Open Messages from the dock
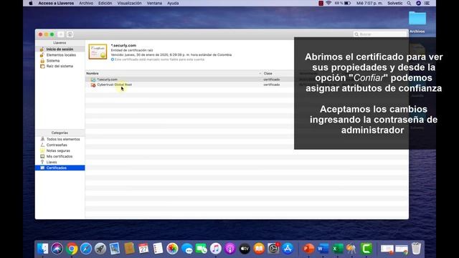The width and height of the screenshot is (459, 258). (186, 249)
